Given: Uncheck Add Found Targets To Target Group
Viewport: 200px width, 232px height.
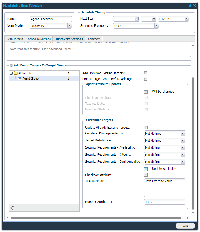Looking at the screenshot, I should tap(11, 66).
